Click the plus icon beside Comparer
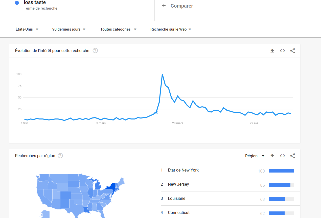The image size is (321, 218). coord(164,6)
